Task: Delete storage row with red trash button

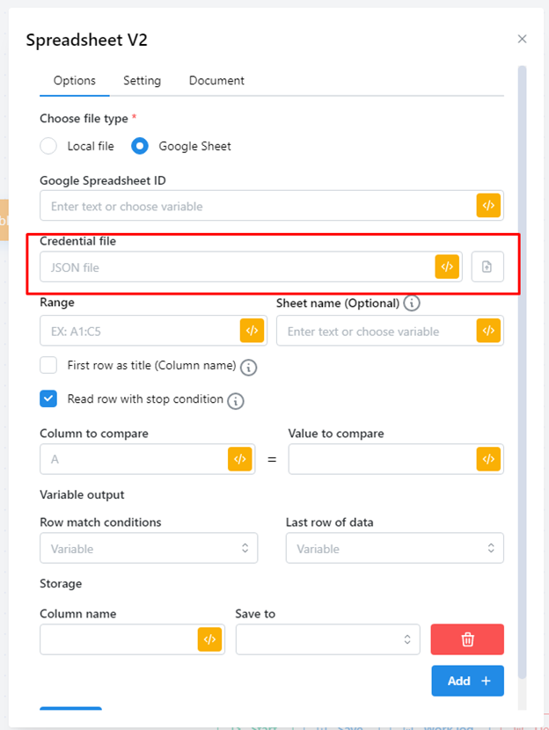Action: 467,639
